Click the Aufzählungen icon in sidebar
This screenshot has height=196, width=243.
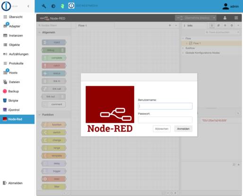point(5,54)
